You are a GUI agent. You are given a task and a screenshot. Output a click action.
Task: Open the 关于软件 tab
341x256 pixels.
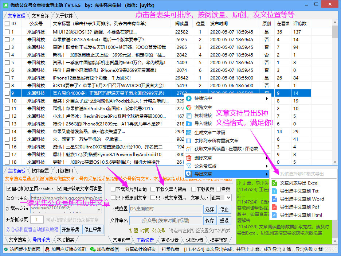tap(64, 16)
